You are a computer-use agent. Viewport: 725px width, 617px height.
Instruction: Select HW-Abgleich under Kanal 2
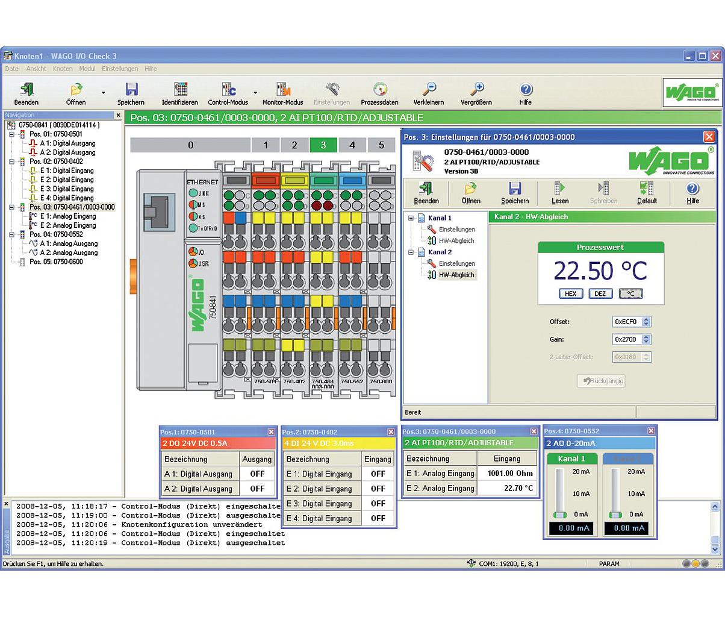click(456, 275)
